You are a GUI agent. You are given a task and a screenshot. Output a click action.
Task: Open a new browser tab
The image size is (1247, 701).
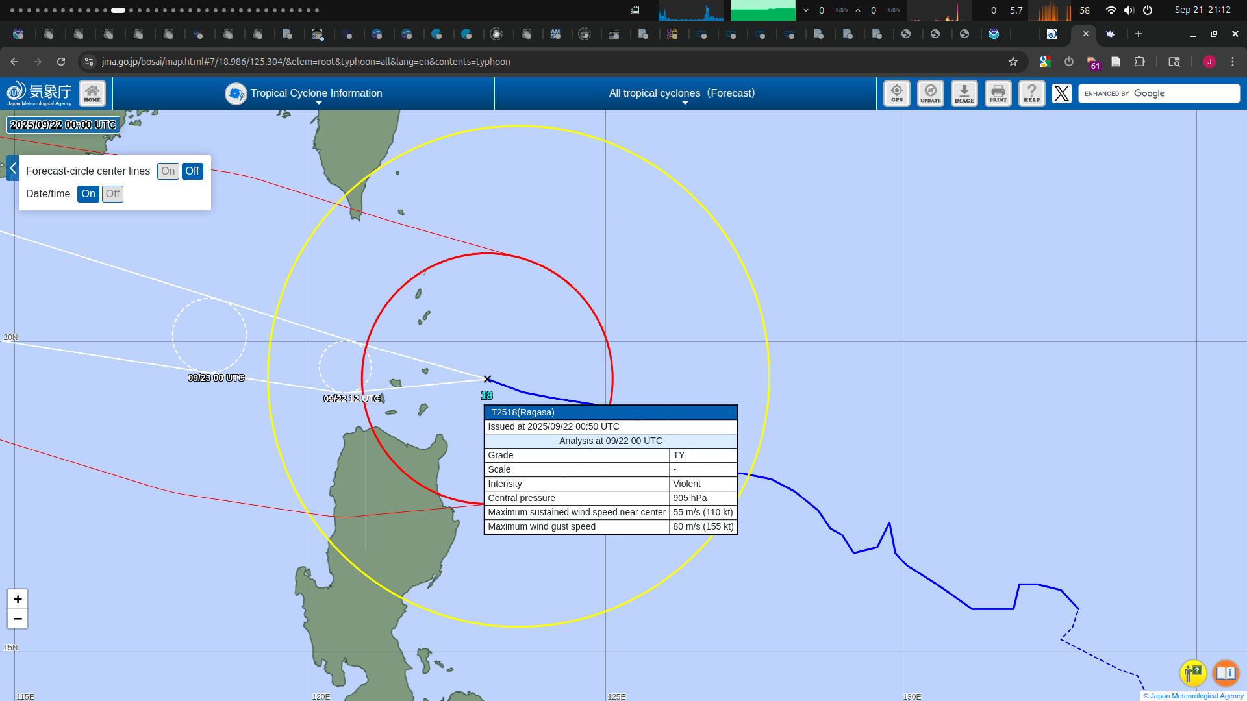click(x=1139, y=34)
